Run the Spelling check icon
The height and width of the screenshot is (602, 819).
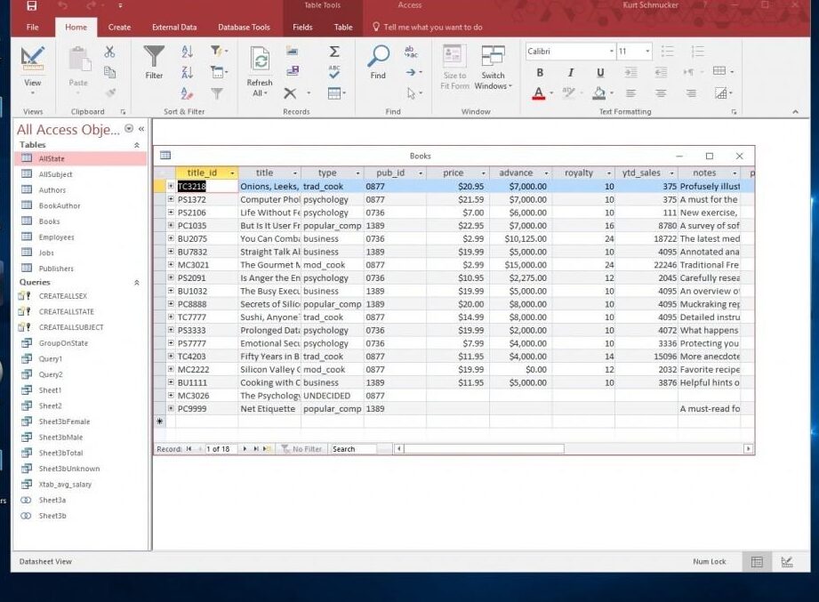tap(334, 72)
